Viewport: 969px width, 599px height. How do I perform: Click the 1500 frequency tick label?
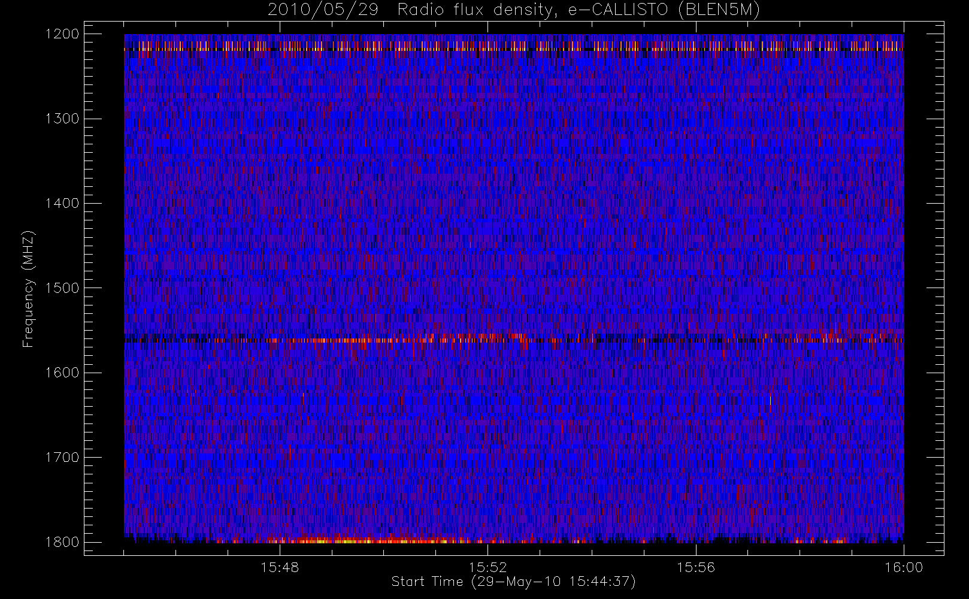click(x=62, y=288)
